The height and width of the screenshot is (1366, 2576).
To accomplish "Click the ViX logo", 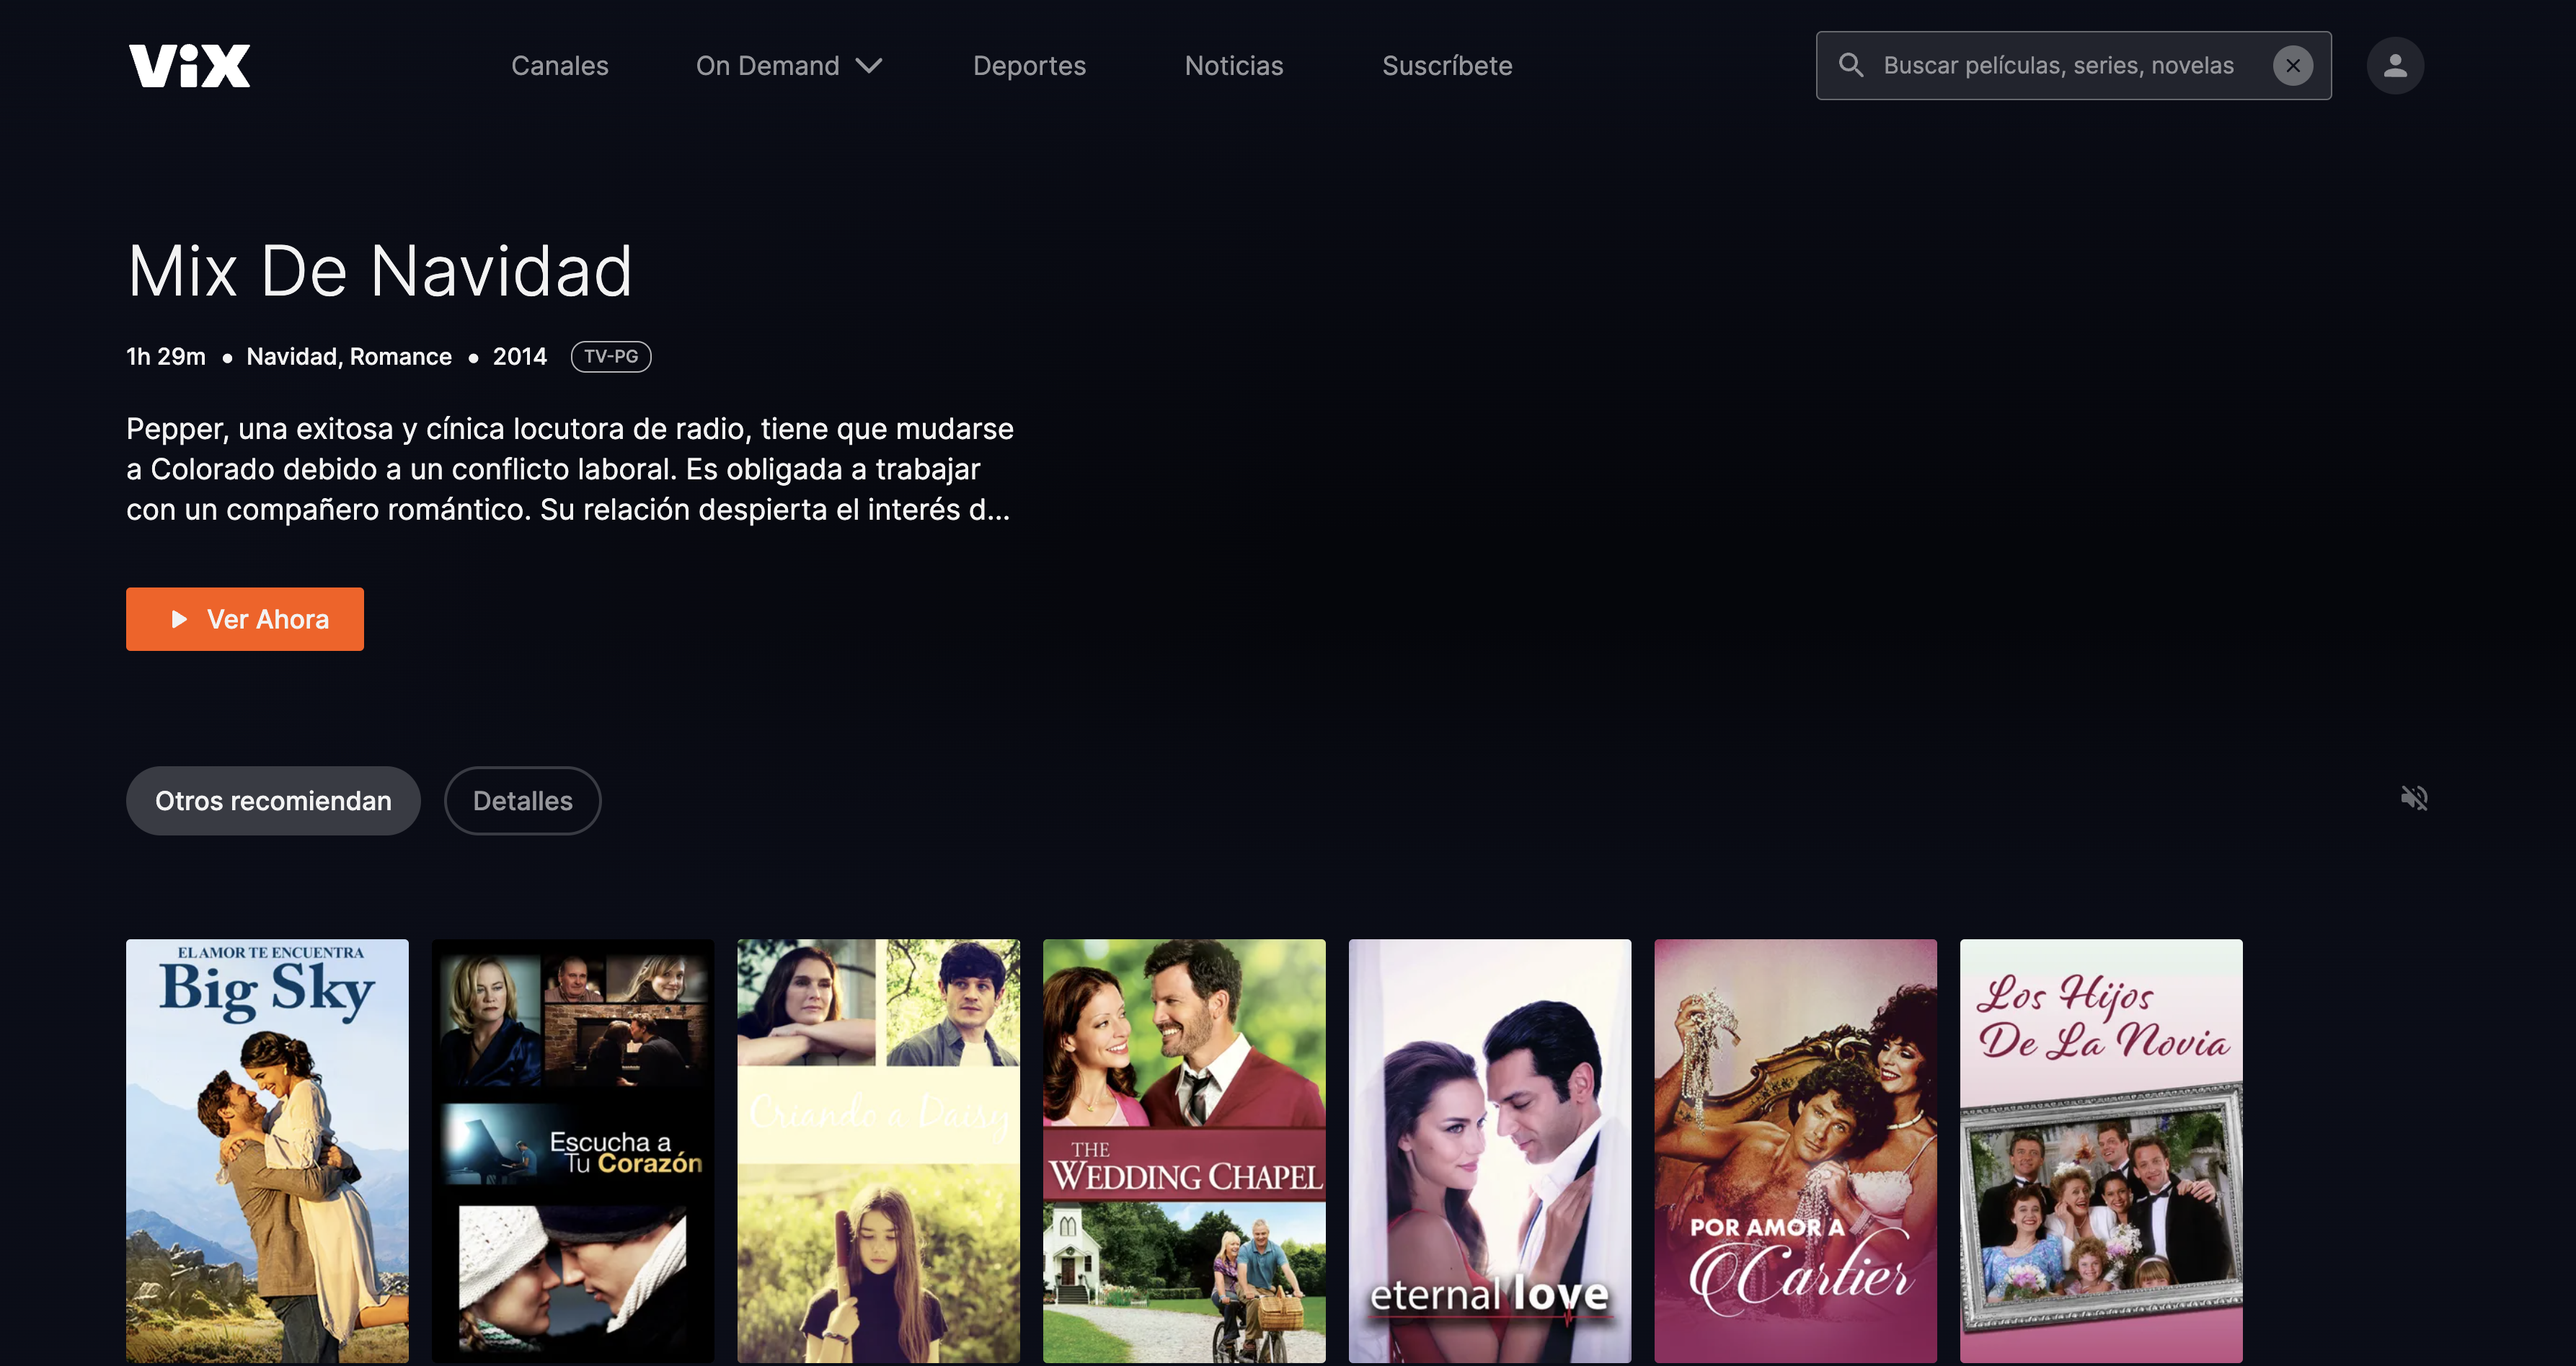I will [189, 66].
